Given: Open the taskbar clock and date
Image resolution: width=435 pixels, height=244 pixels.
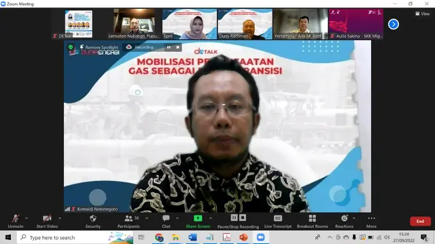Looking at the screenshot, I should [404, 237].
